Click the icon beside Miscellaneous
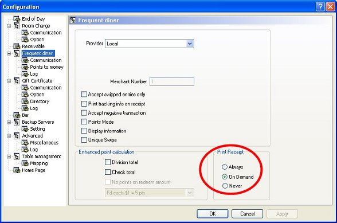Image resolution: width=337 pixels, height=223 pixels. tap(25, 143)
